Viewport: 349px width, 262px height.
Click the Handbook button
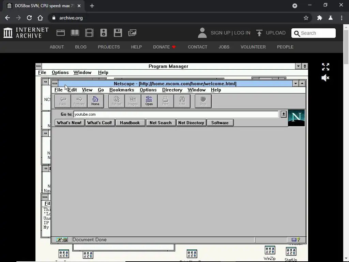[130, 123]
